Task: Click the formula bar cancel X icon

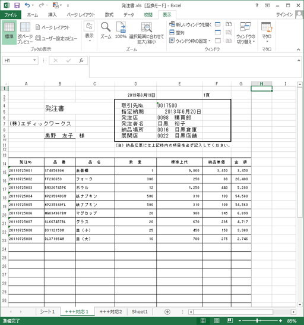Action: tap(56, 61)
